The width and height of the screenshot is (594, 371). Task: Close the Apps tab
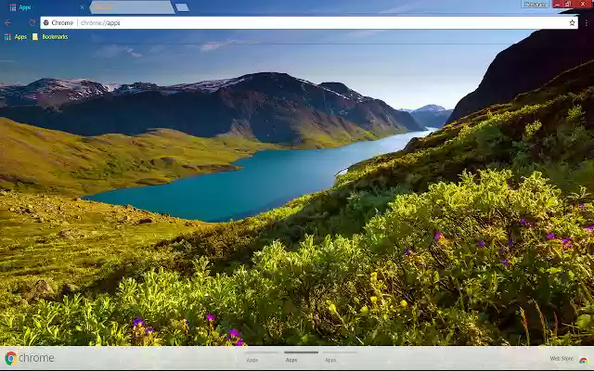[x=82, y=7]
